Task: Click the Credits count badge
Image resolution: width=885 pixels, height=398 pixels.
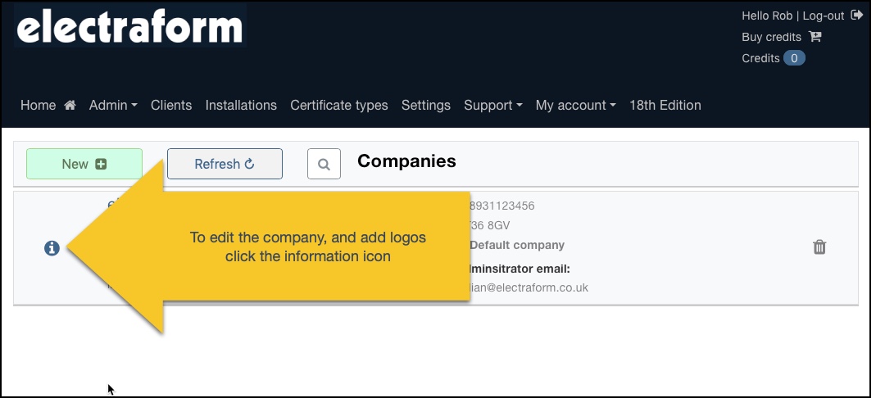Action: (x=793, y=58)
